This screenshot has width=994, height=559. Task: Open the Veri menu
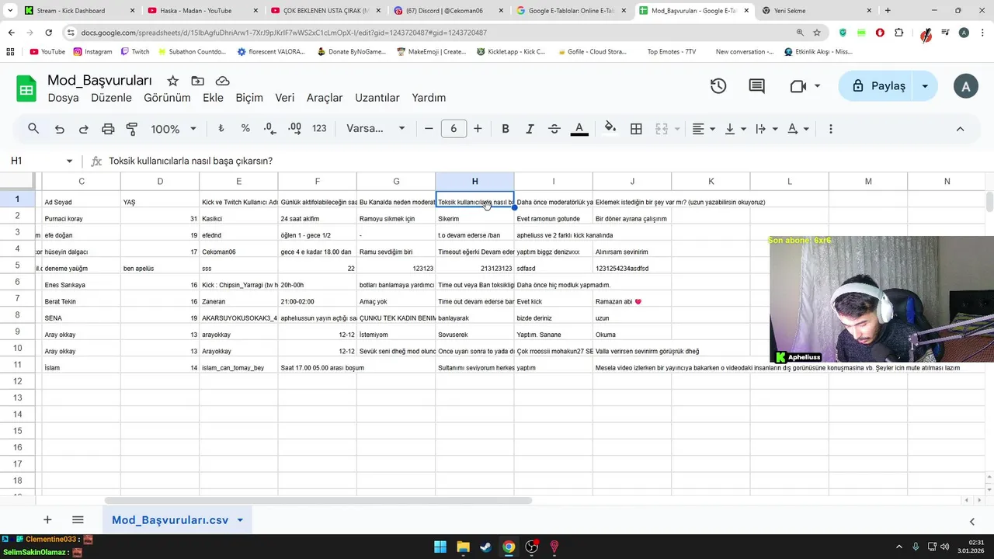tap(285, 98)
